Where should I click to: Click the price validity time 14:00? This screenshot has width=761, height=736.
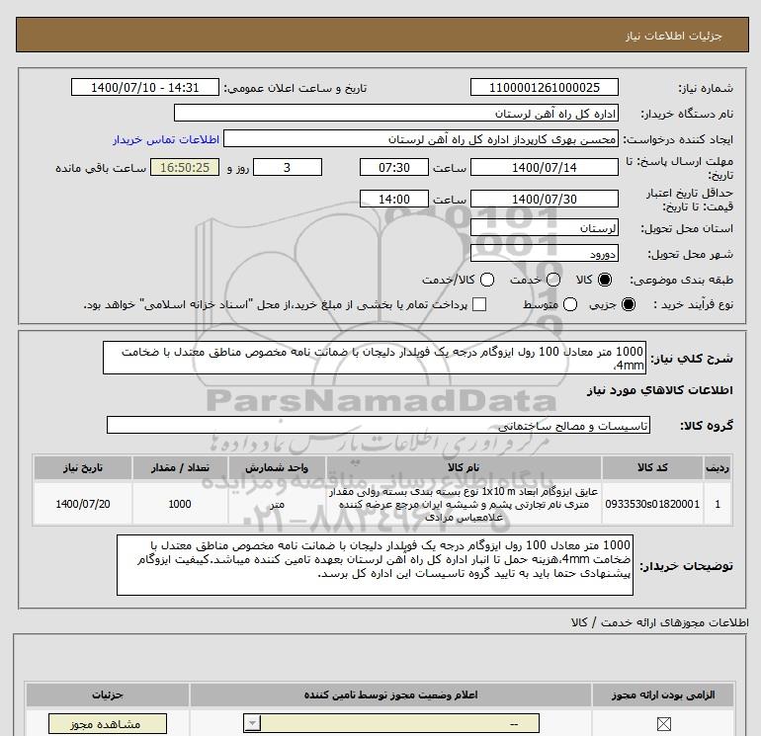point(394,199)
